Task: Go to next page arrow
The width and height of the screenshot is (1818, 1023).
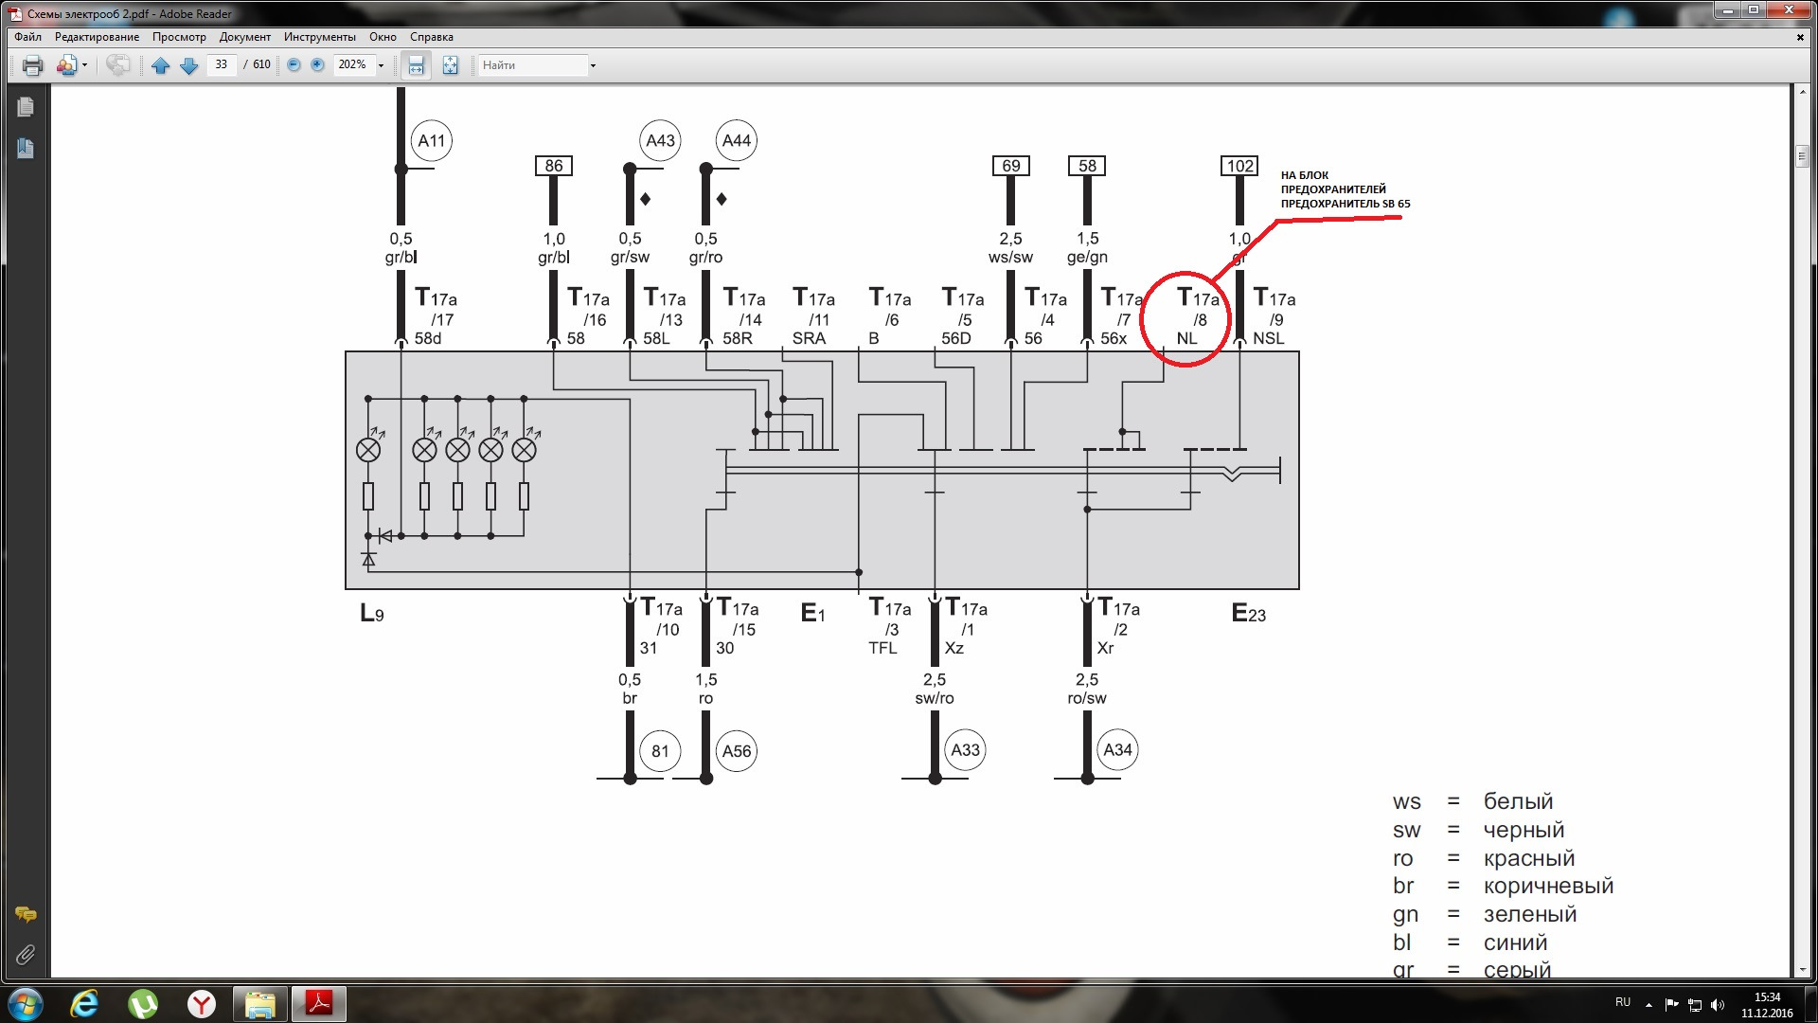Action: coord(188,65)
